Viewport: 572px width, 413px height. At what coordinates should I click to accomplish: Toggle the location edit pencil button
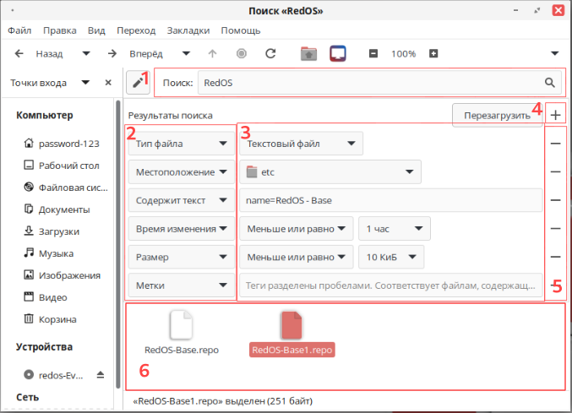coord(138,83)
